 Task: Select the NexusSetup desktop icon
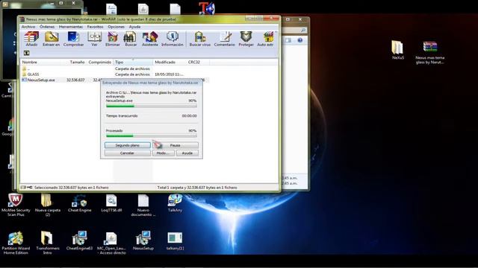point(143,240)
